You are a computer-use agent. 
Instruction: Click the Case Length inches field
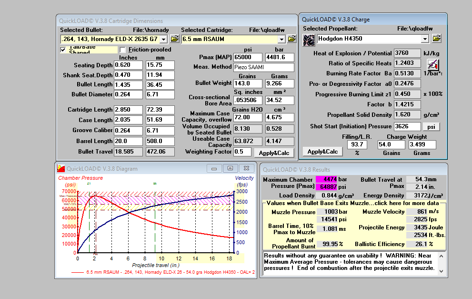click(128, 120)
